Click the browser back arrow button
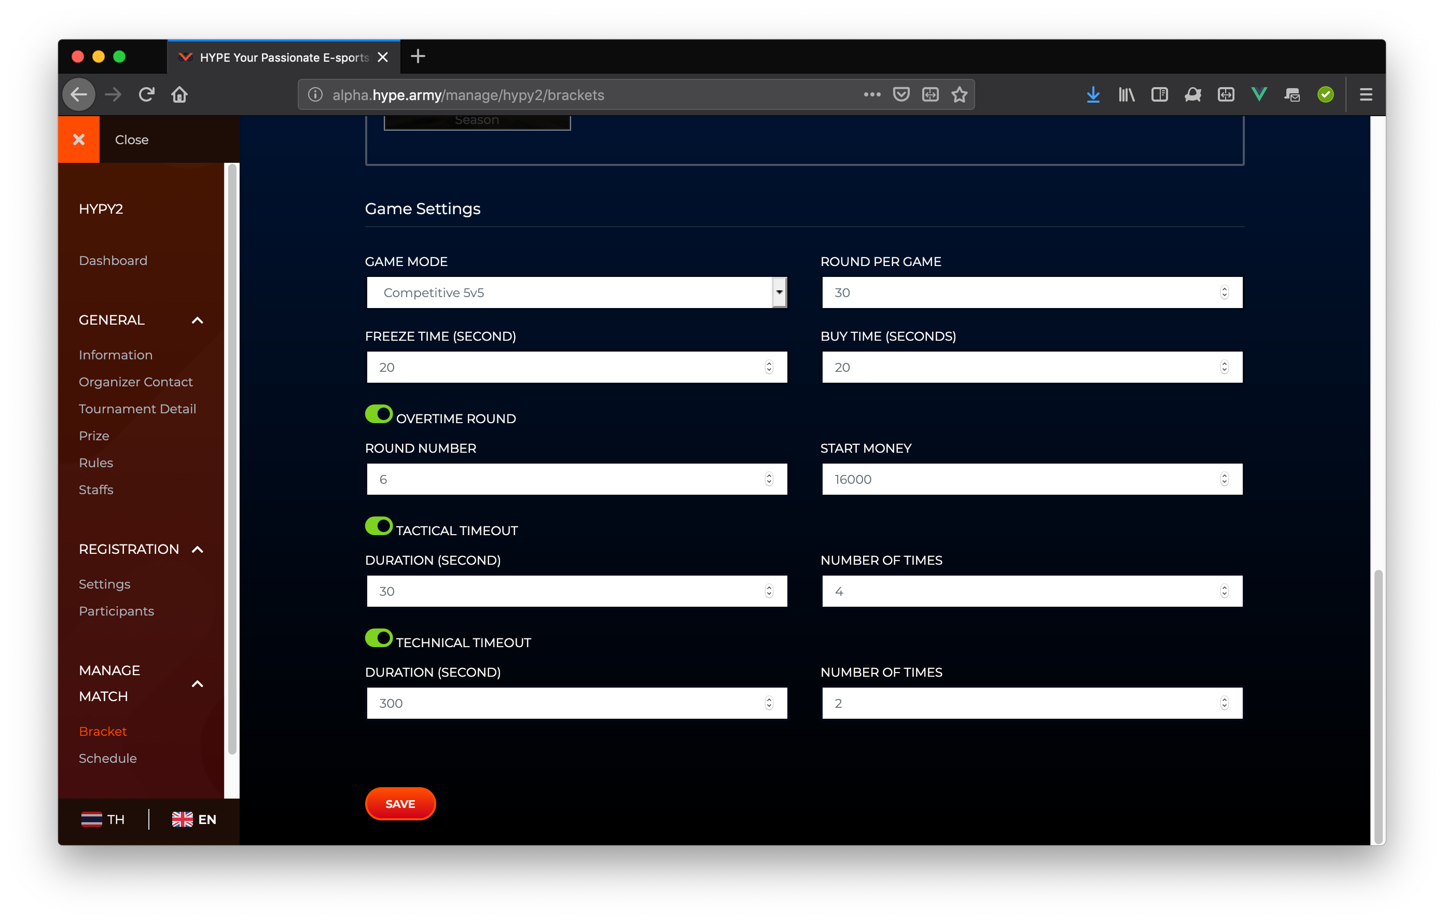This screenshot has width=1444, height=922. coord(79,95)
